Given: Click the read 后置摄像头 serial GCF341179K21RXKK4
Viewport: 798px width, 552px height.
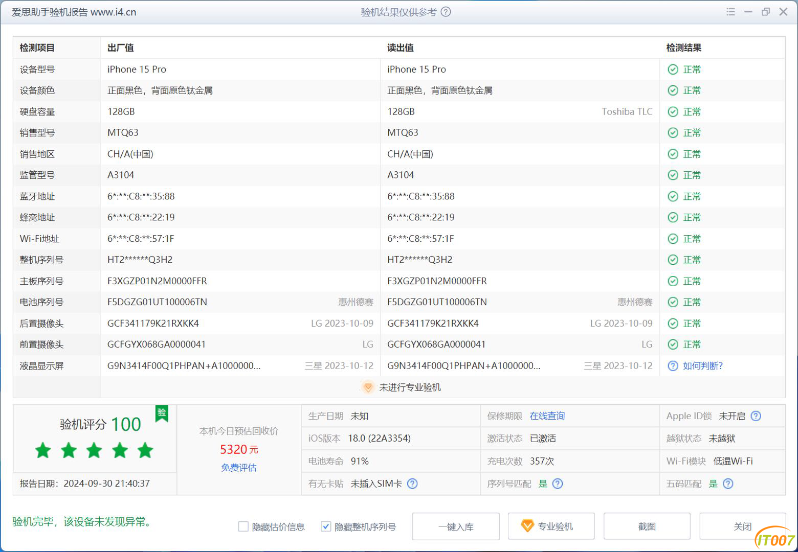Looking at the screenshot, I should [x=433, y=324].
